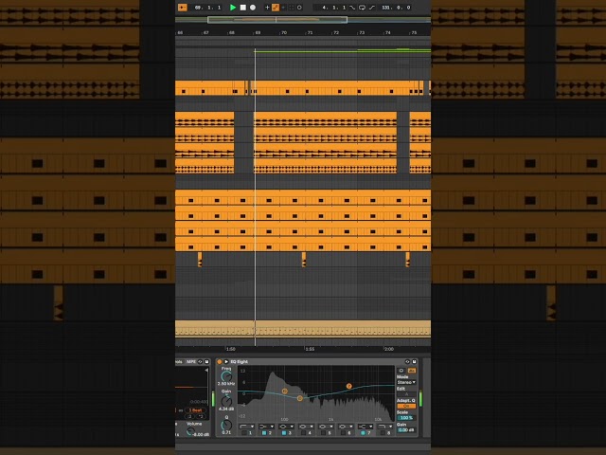Click the orange Follow playhead icon
606x455 pixels.
tap(183, 8)
